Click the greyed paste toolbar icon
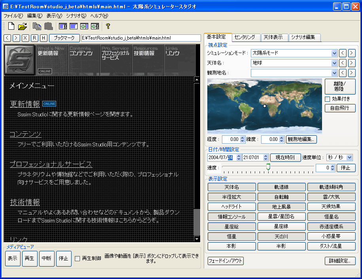 point(49,26)
